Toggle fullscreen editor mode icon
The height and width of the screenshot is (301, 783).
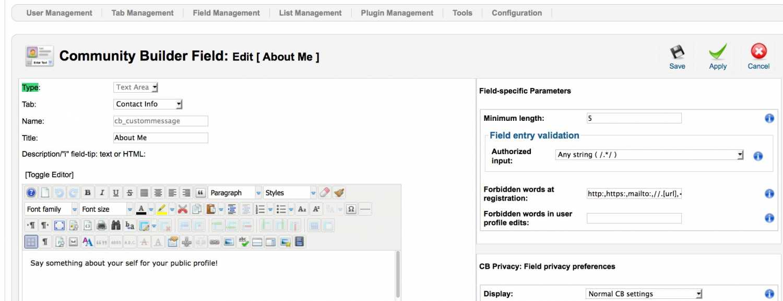(x=60, y=225)
